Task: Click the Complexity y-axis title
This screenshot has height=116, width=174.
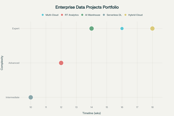Action: coord(2,63)
